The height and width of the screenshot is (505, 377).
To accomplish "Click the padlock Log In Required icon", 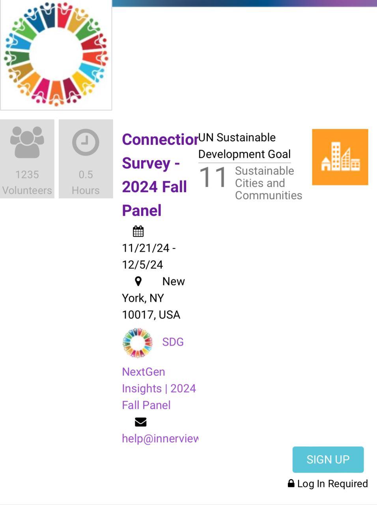I will pos(291,483).
